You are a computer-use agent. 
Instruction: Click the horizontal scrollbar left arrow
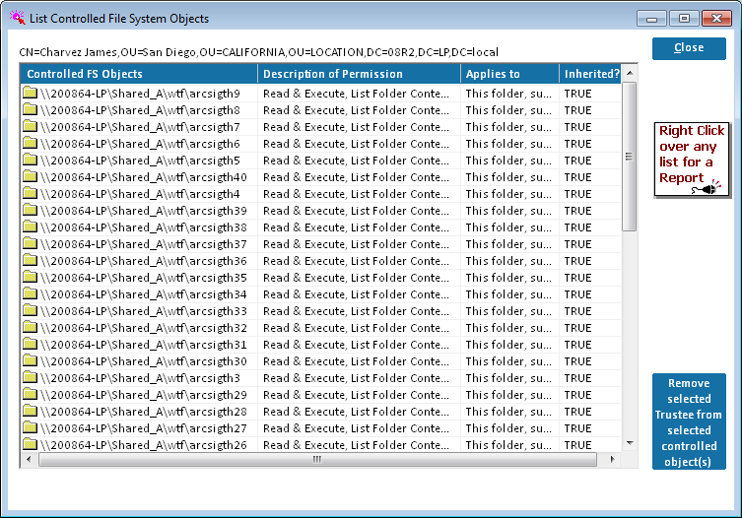pos(28,460)
